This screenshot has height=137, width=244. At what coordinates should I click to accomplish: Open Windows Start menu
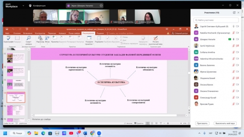pyautogui.click(x=5, y=133)
